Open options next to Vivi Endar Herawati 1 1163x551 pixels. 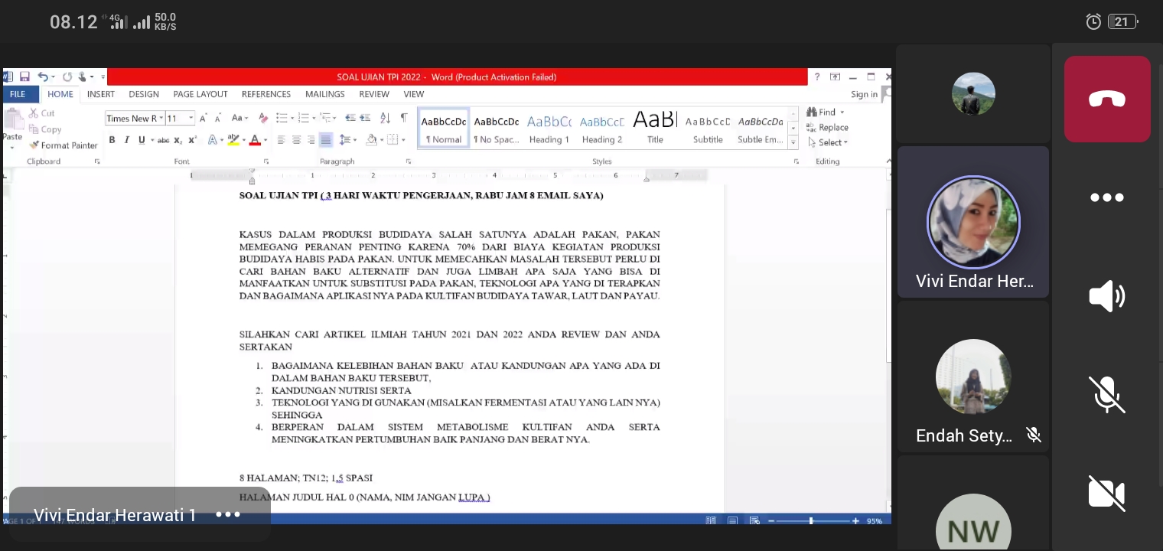pos(228,515)
